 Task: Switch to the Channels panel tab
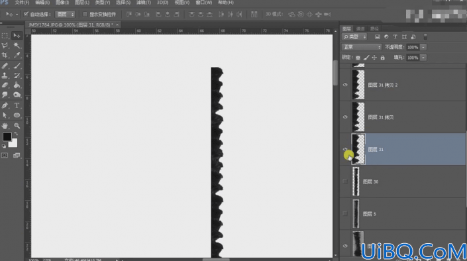point(360,28)
